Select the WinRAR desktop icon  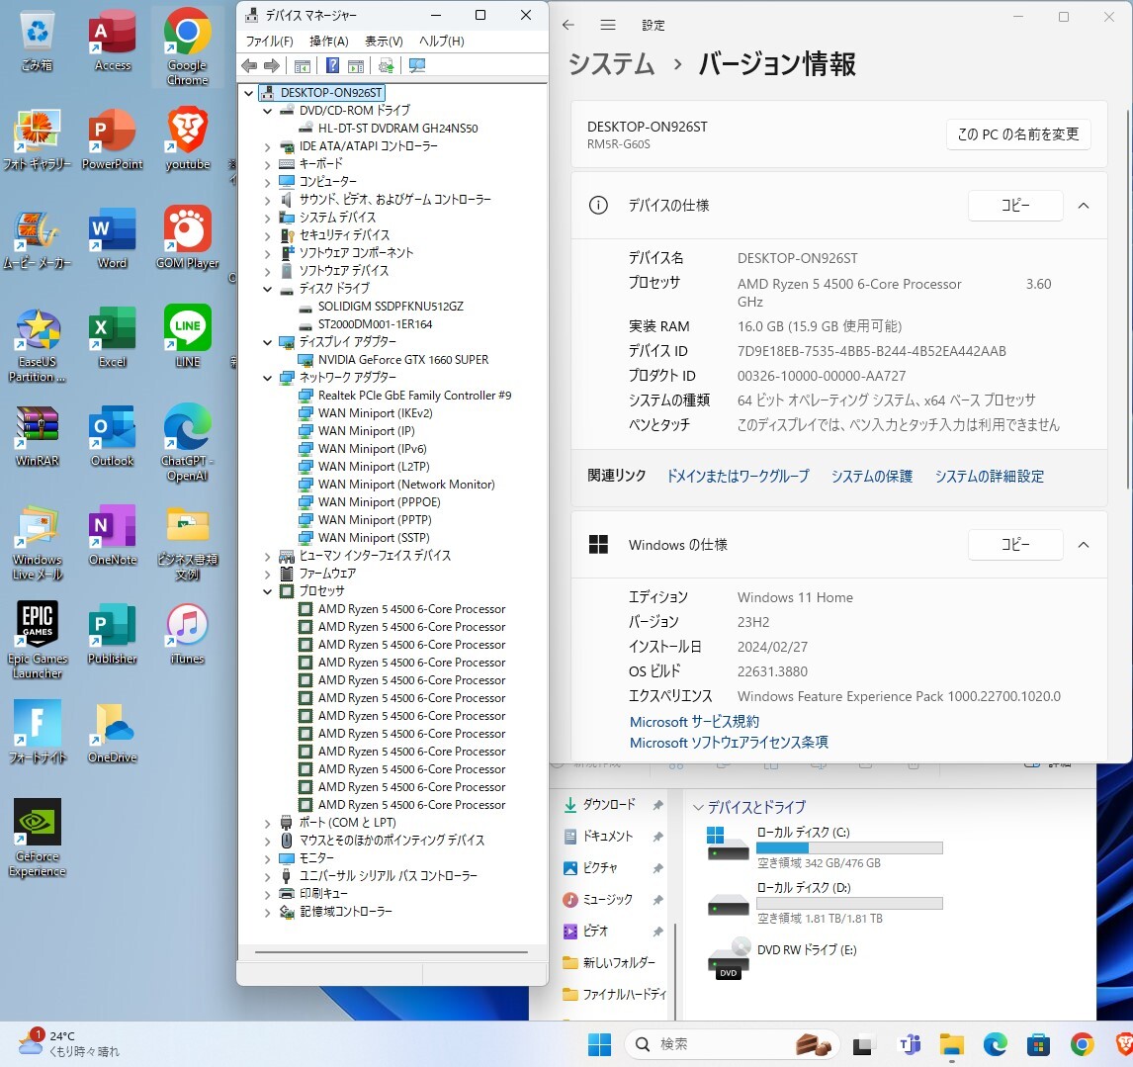coord(38,435)
